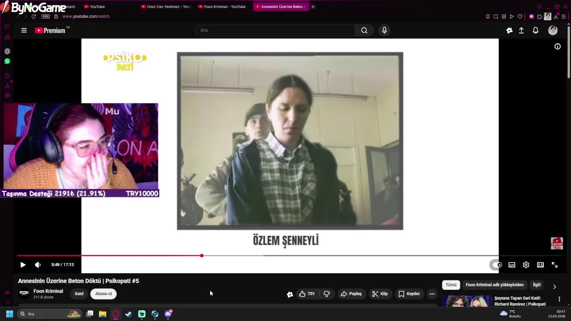Open the Windows Start menu
The image size is (571, 321).
coord(9,314)
